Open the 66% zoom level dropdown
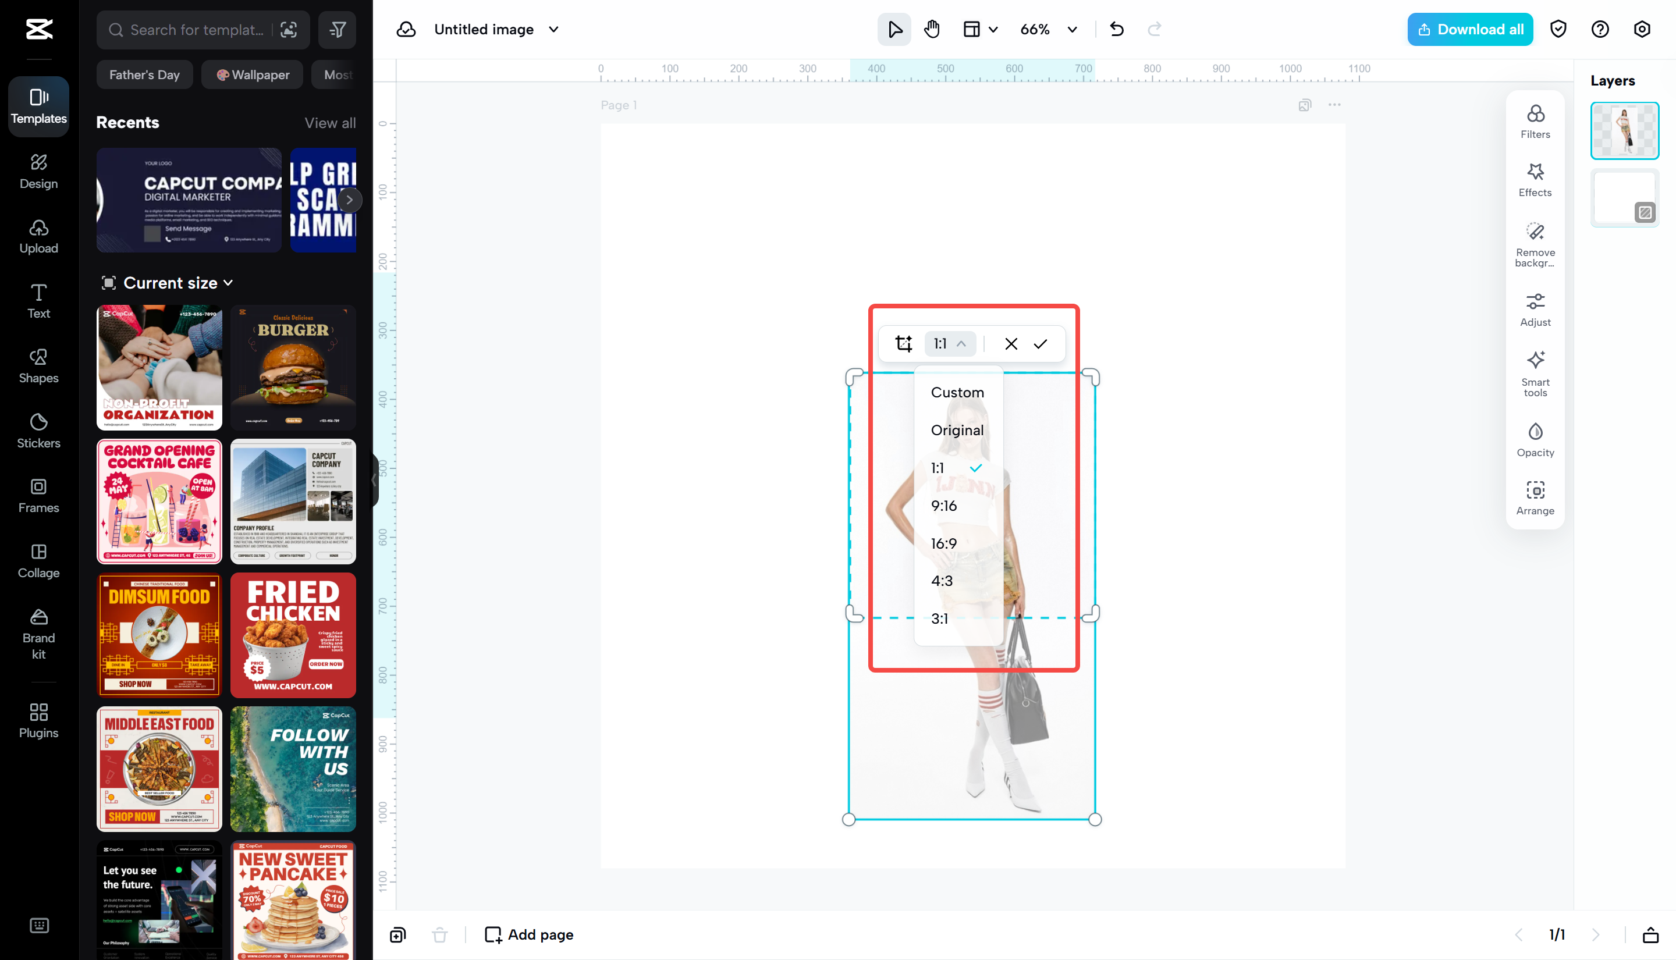The height and width of the screenshot is (960, 1676). click(x=1047, y=29)
